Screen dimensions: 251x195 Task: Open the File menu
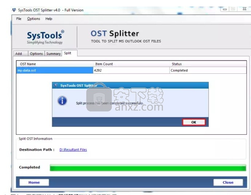pos(19,19)
